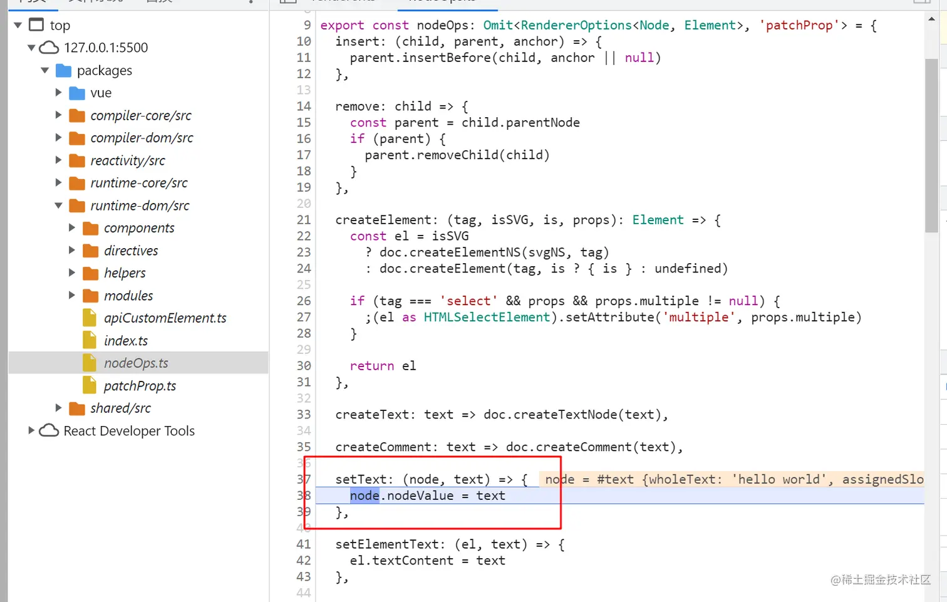Open the patchProp.ts file label
Viewport: 947px width, 602px height.
140,386
